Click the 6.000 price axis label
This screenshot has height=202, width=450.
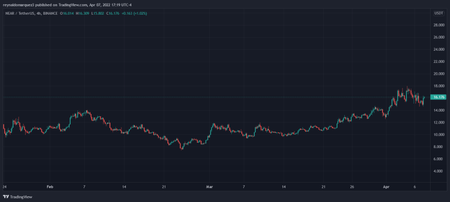(x=438, y=159)
